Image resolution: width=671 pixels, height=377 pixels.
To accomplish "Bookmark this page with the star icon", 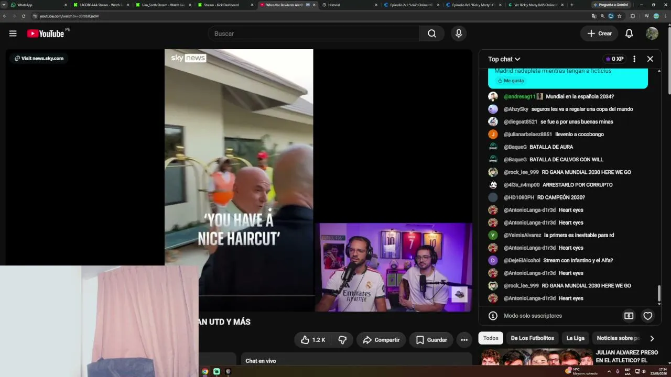I will 620,16.
